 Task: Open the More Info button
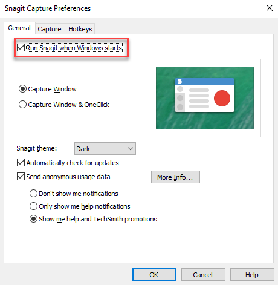tap(175, 177)
